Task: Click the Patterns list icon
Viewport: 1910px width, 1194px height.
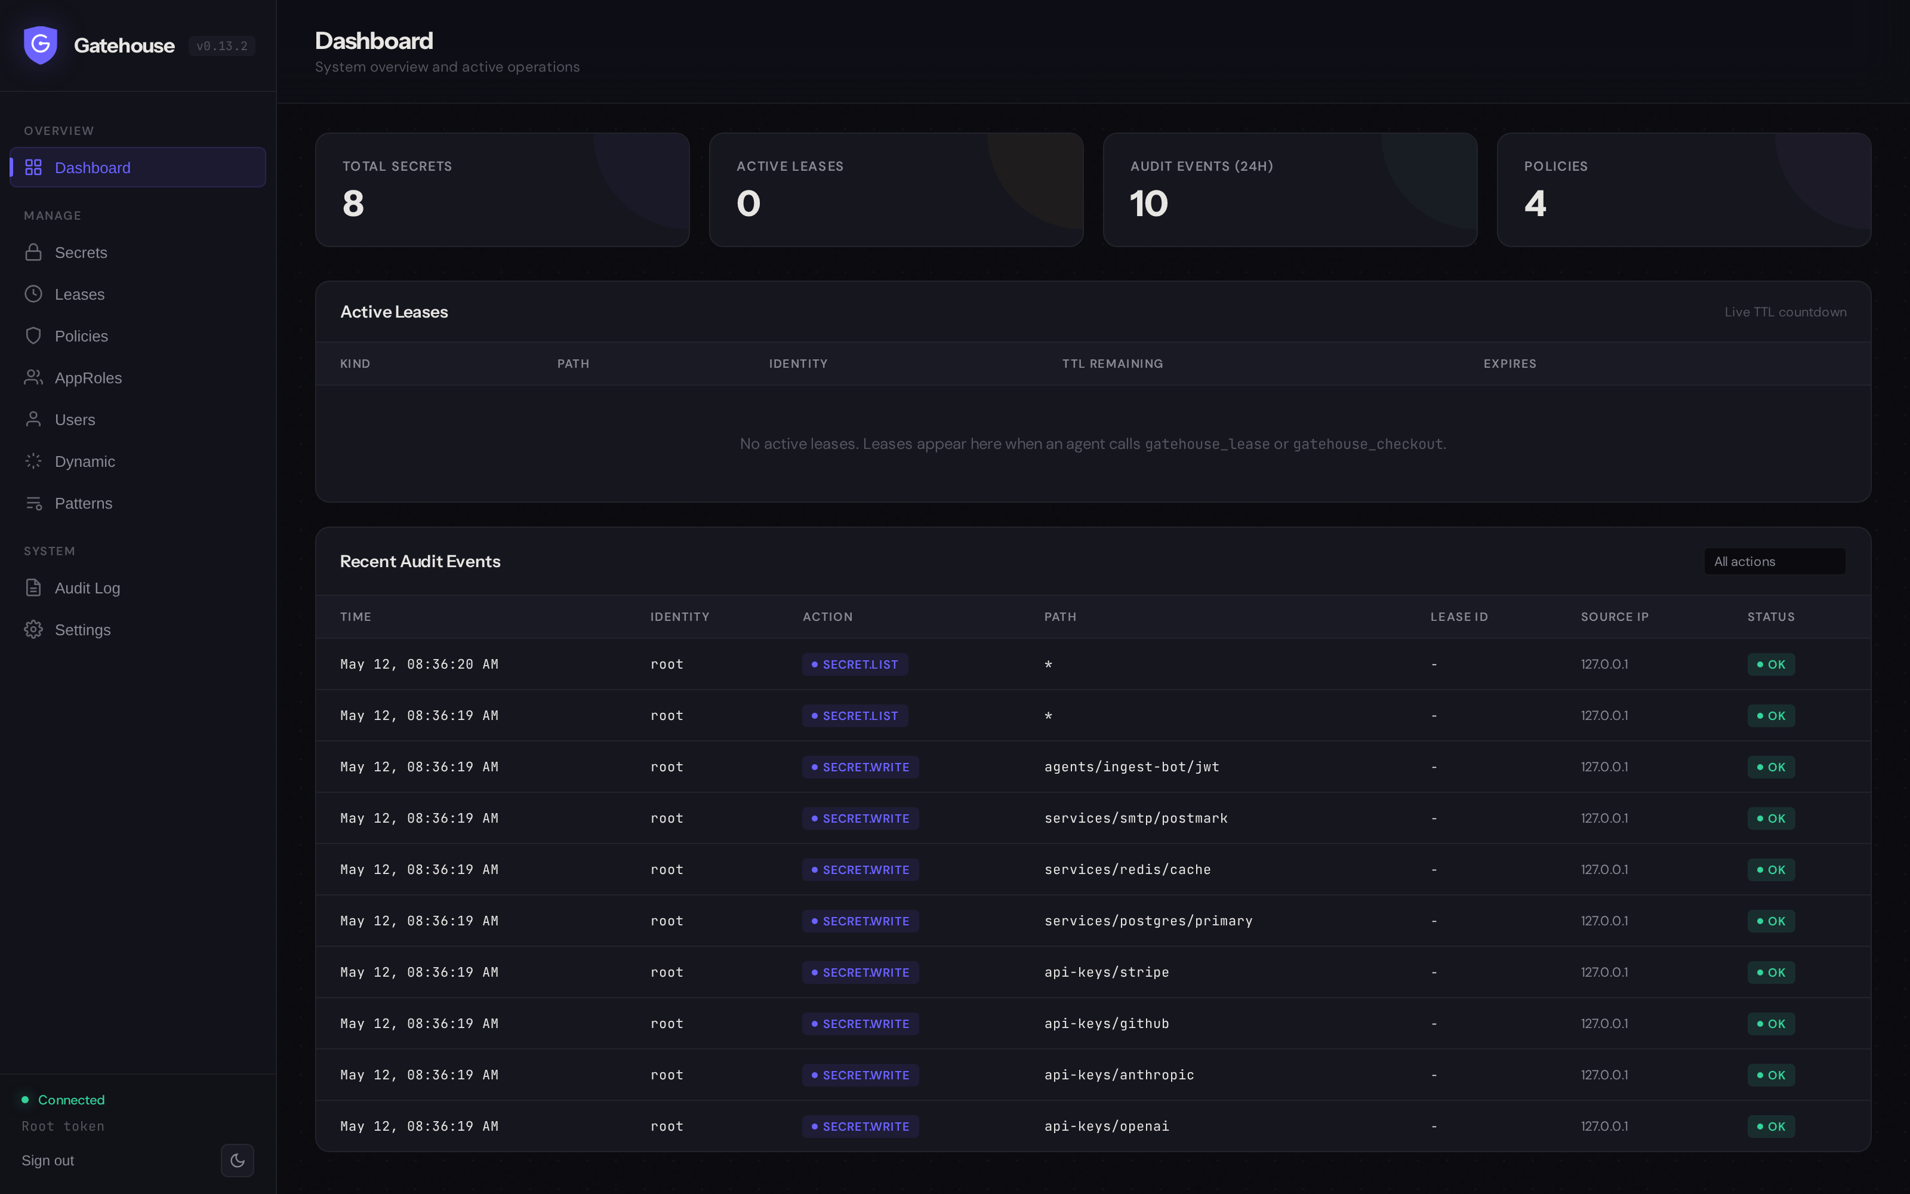Action: [x=33, y=503]
